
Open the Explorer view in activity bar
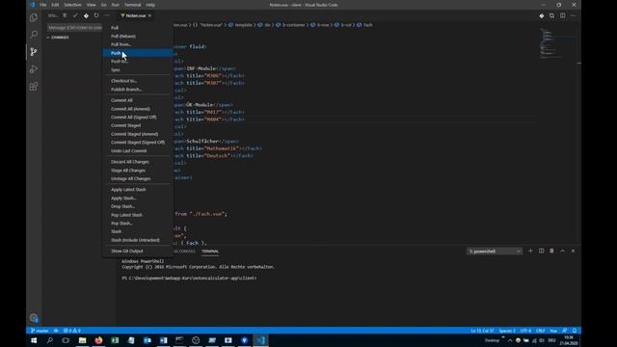tap(34, 17)
